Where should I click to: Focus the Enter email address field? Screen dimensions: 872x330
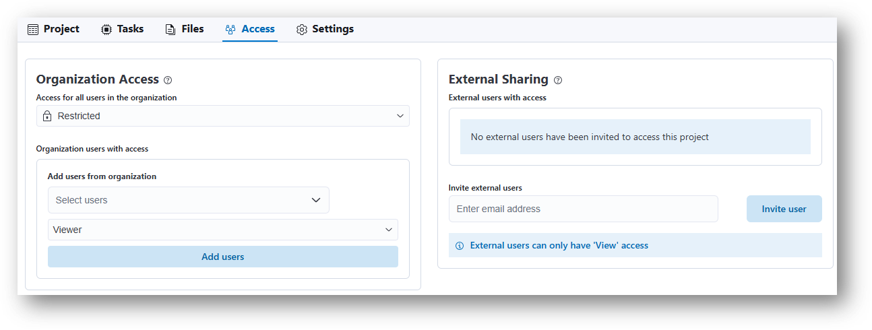[x=584, y=209]
